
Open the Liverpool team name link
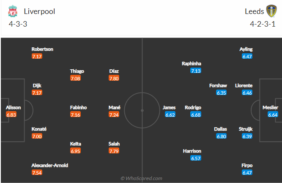click(x=39, y=11)
